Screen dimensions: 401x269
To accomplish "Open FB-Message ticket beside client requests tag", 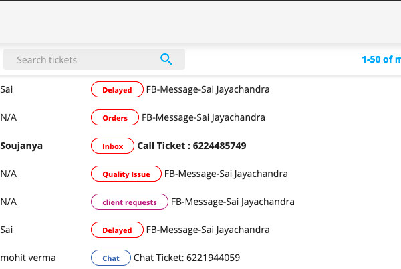I will click(x=233, y=202).
